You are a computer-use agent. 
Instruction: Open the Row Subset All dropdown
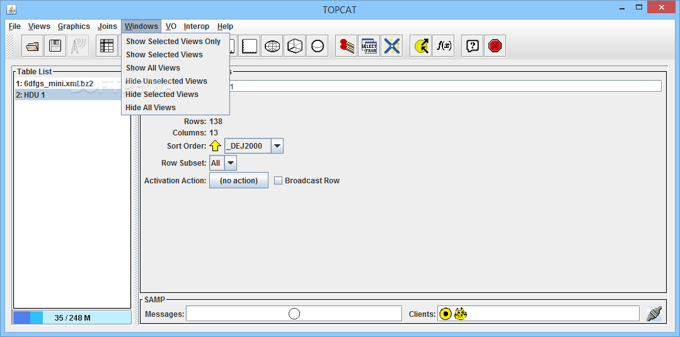point(231,163)
